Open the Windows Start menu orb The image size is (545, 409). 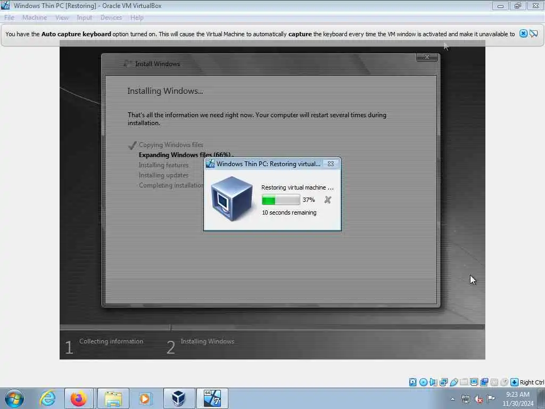[x=14, y=398]
